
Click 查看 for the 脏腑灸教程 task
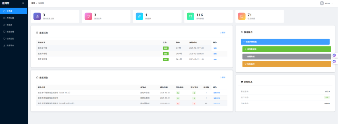pos(215,54)
